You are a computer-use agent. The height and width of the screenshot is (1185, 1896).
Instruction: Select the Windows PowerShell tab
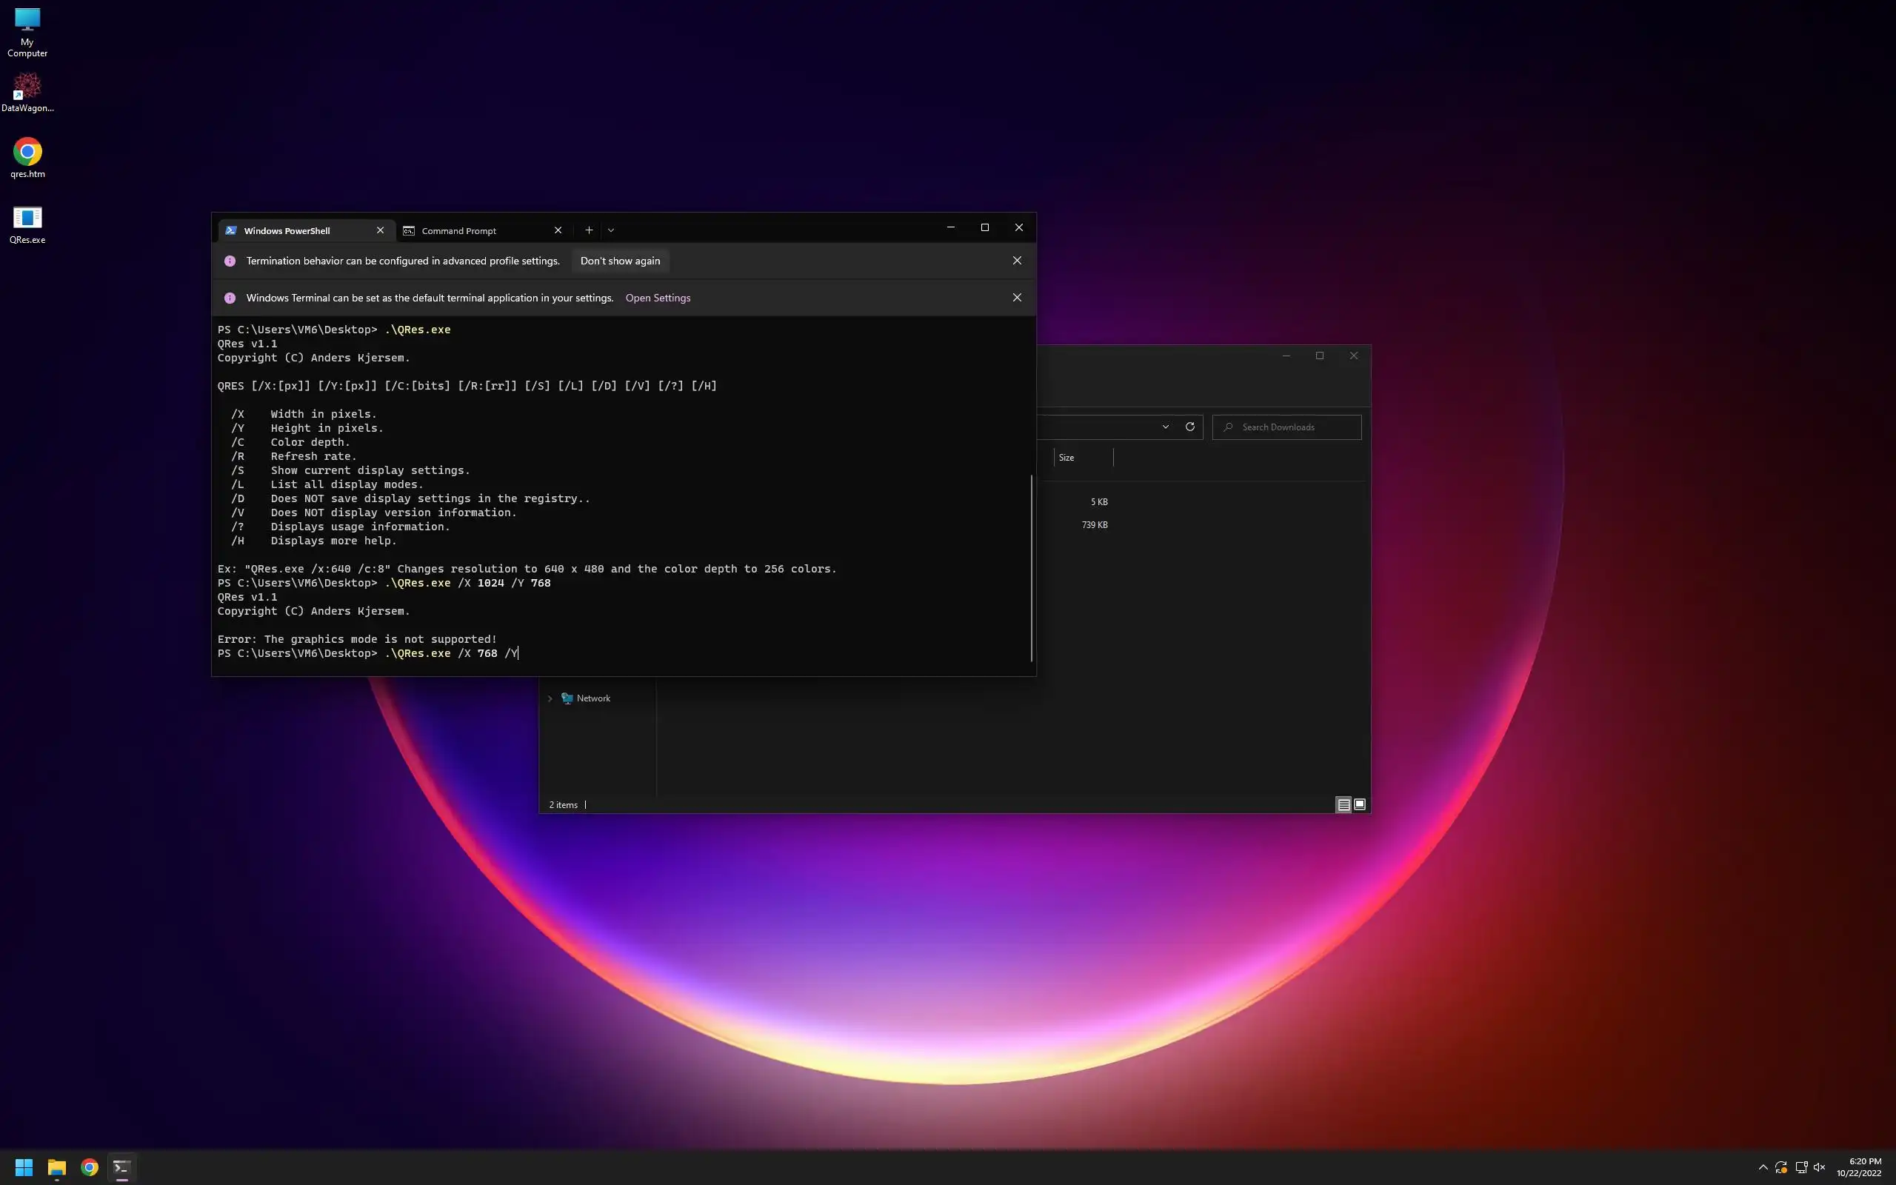[287, 230]
